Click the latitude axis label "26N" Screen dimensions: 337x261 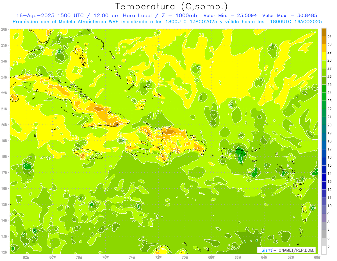click(4, 29)
